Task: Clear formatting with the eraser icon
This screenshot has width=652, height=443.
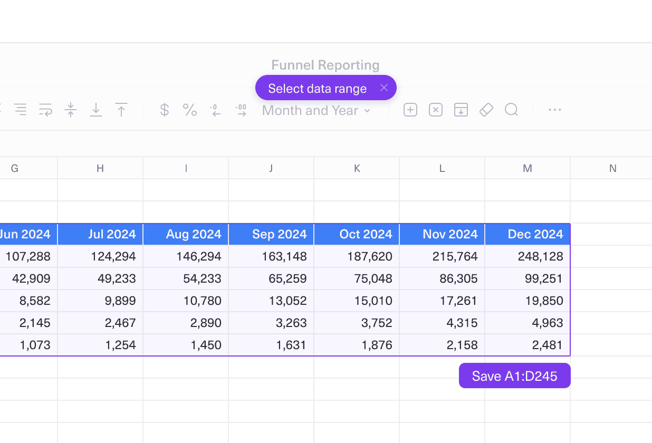Action: [486, 110]
